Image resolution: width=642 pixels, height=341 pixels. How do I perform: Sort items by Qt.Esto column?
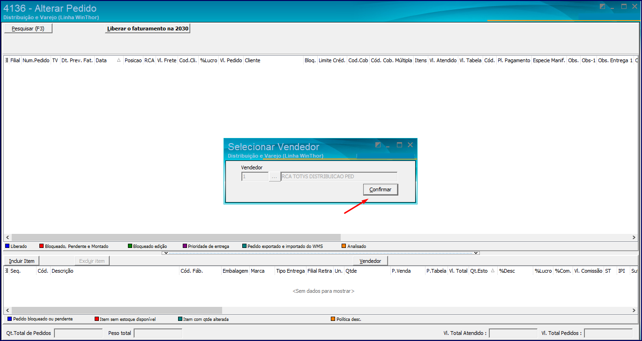coord(483,271)
